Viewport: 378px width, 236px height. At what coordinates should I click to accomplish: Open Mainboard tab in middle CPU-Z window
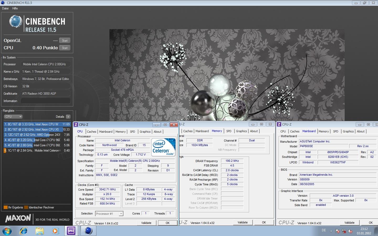202,131
